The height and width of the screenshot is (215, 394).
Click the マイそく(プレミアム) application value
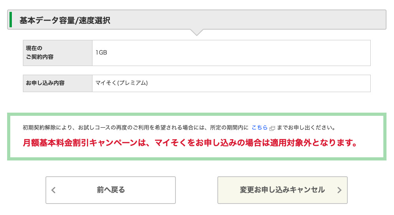(x=121, y=83)
